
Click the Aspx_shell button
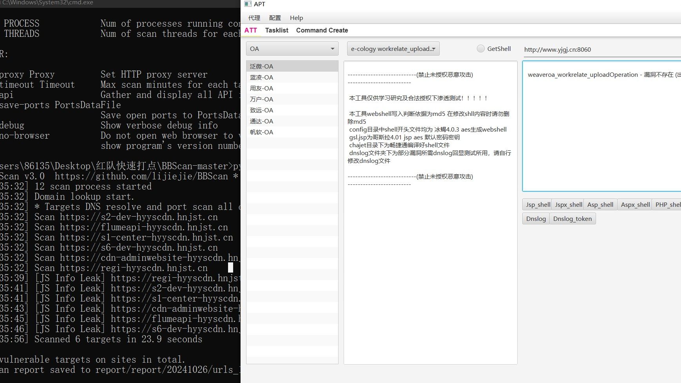tap(635, 204)
